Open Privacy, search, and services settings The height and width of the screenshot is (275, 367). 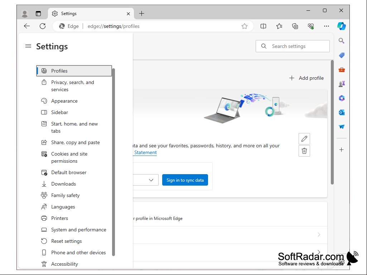click(x=74, y=86)
